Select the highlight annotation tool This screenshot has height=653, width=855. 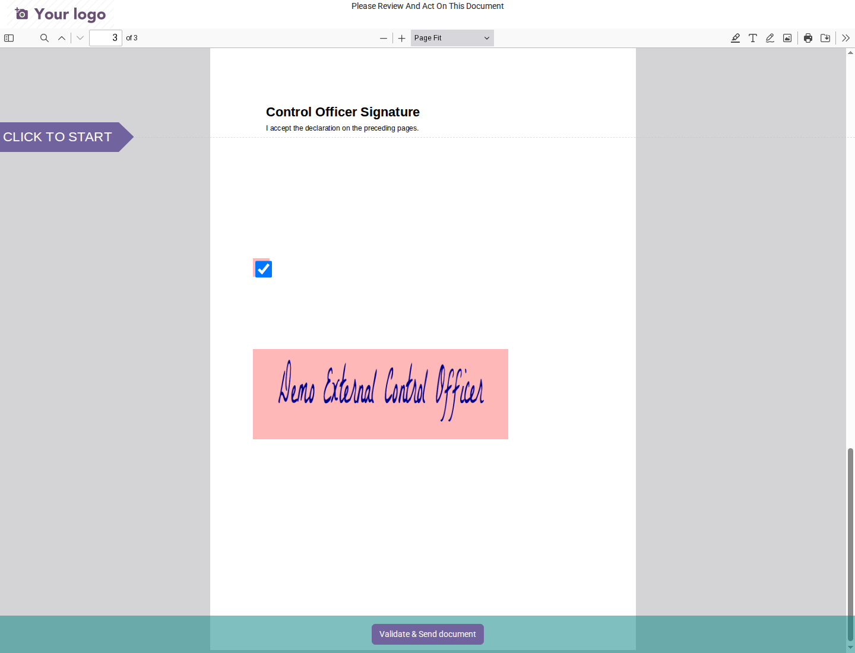[x=736, y=38]
